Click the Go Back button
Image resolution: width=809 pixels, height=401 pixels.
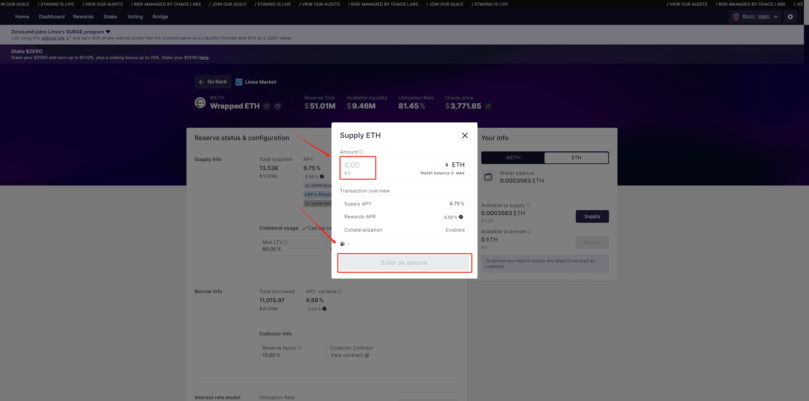click(x=213, y=82)
